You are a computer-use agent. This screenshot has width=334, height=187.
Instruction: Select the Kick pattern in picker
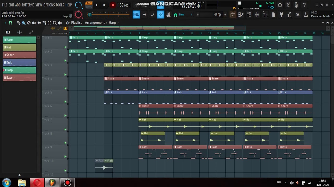20,62
